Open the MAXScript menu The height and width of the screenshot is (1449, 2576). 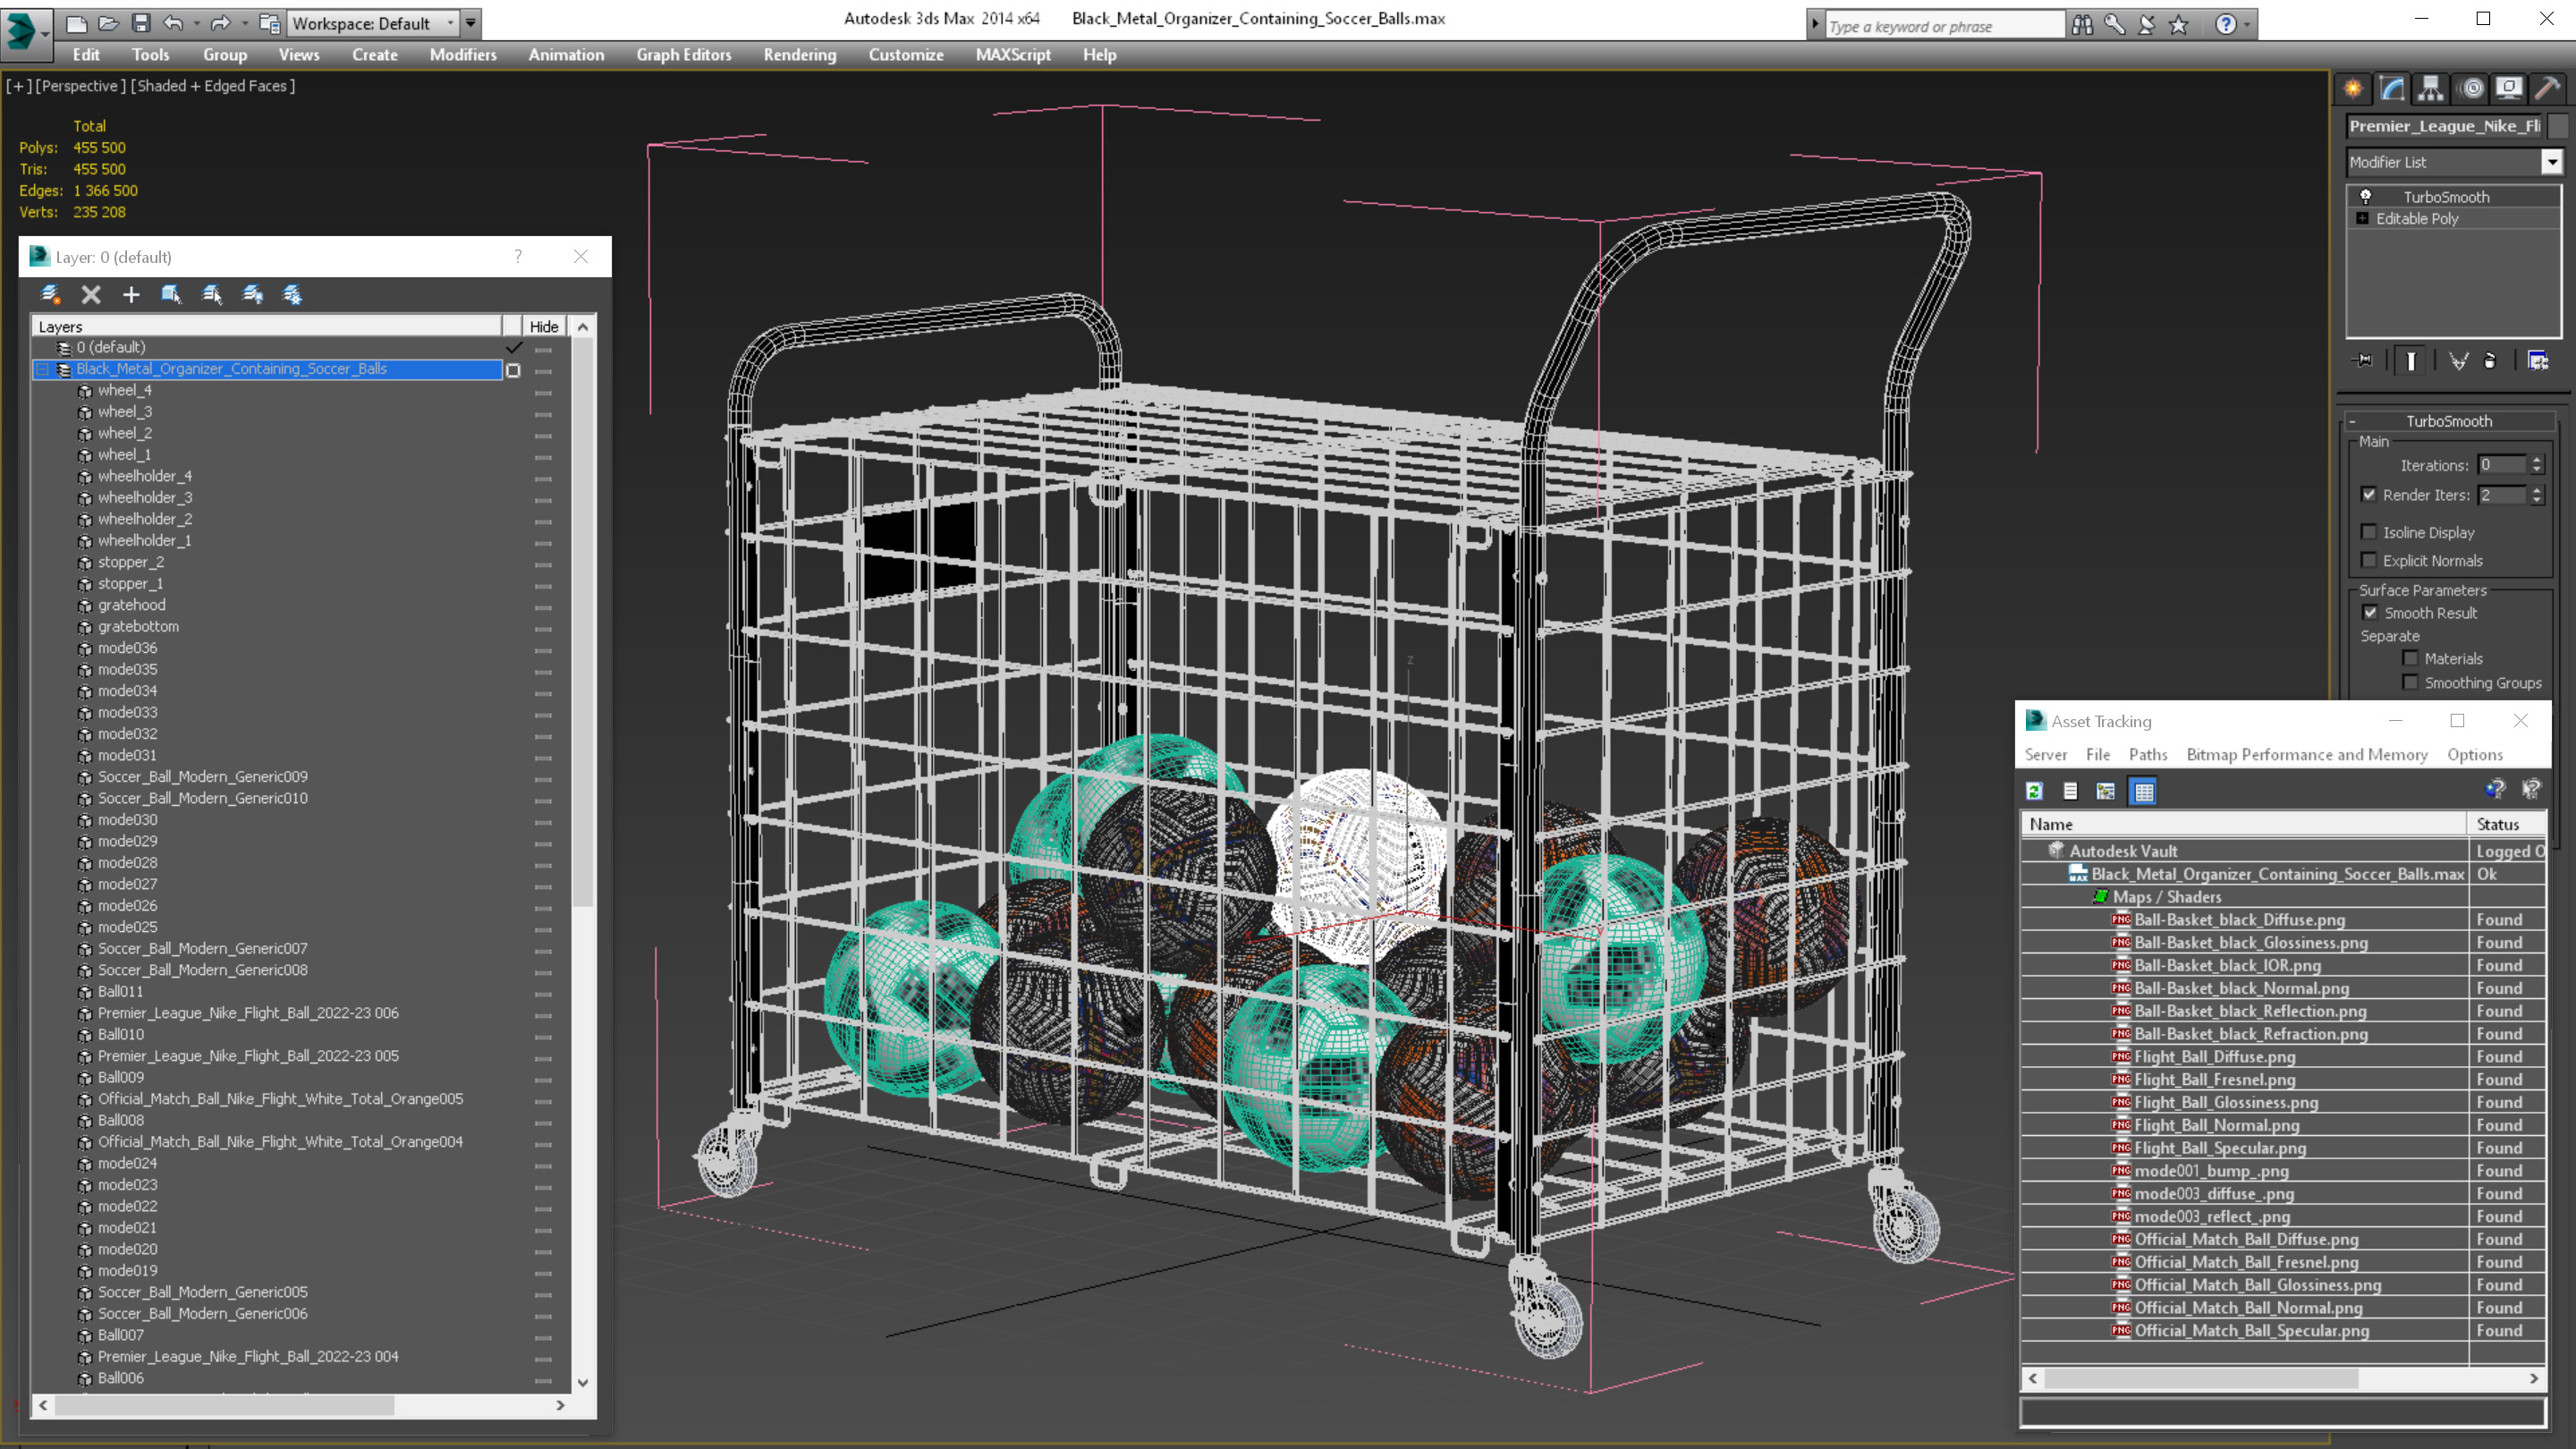[x=1013, y=55]
